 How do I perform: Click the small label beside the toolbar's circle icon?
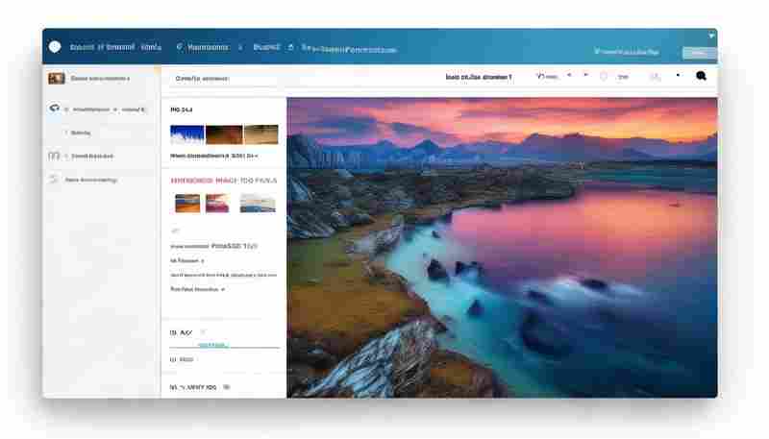click(623, 77)
